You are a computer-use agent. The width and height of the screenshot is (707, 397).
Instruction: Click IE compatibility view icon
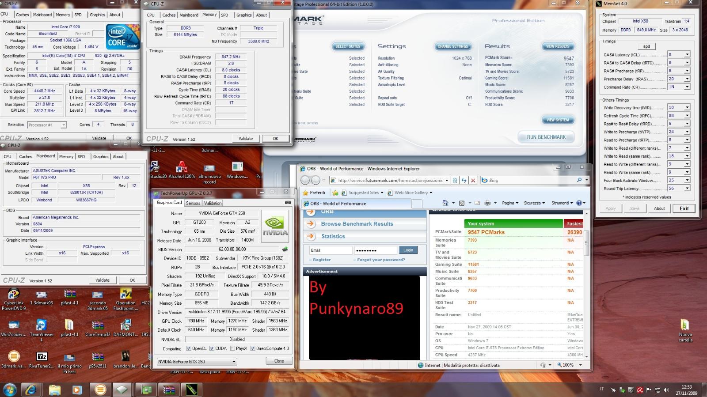(455, 180)
